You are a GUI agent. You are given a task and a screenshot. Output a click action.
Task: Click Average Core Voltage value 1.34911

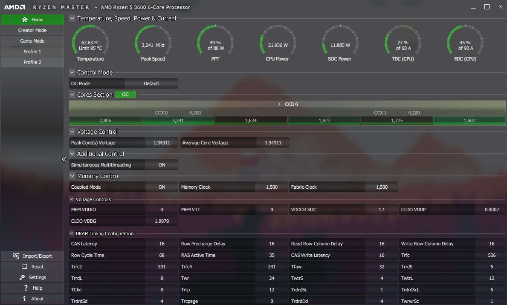pos(273,143)
